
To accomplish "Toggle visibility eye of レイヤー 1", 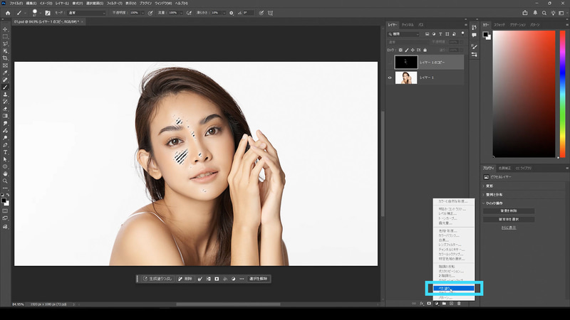I will pyautogui.click(x=390, y=78).
